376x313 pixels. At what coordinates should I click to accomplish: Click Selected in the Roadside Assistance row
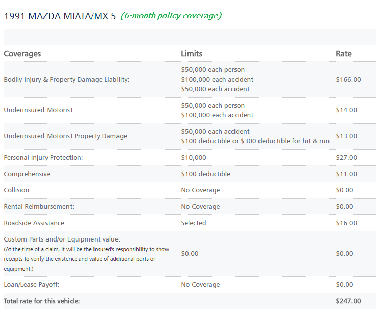[x=193, y=223]
